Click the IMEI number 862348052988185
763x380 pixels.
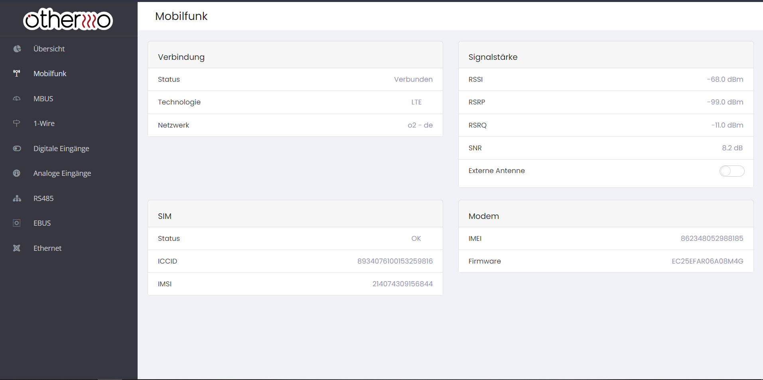pos(712,238)
